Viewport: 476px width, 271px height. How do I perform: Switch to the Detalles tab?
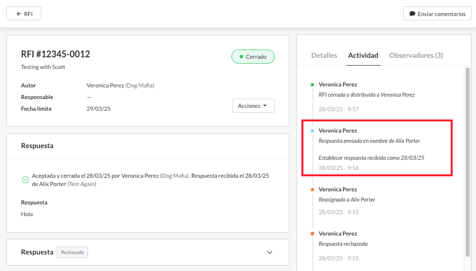[324, 55]
